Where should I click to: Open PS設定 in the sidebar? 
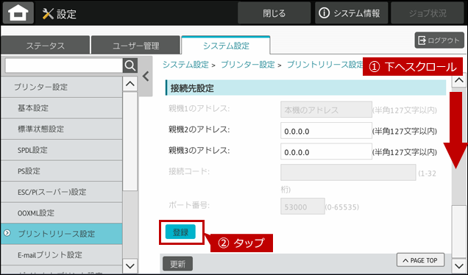tap(62, 171)
